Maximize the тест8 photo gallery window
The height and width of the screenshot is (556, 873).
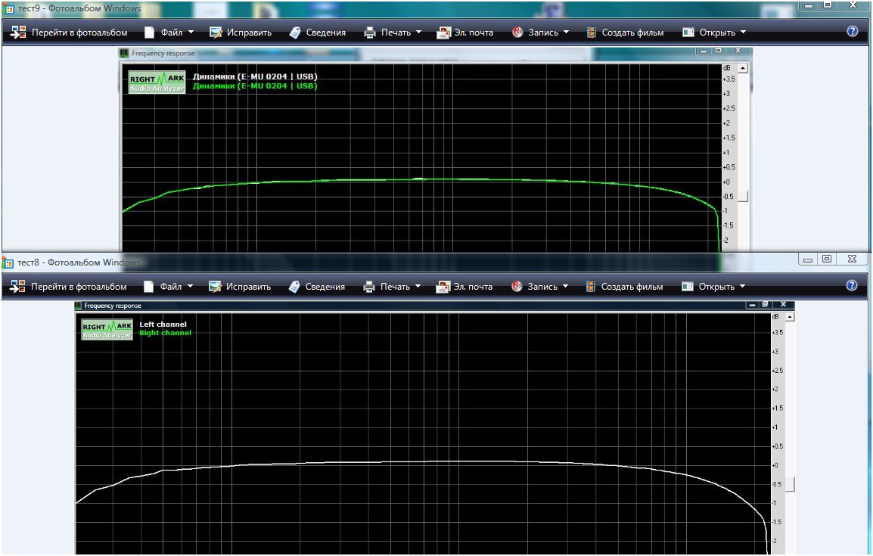(x=828, y=259)
